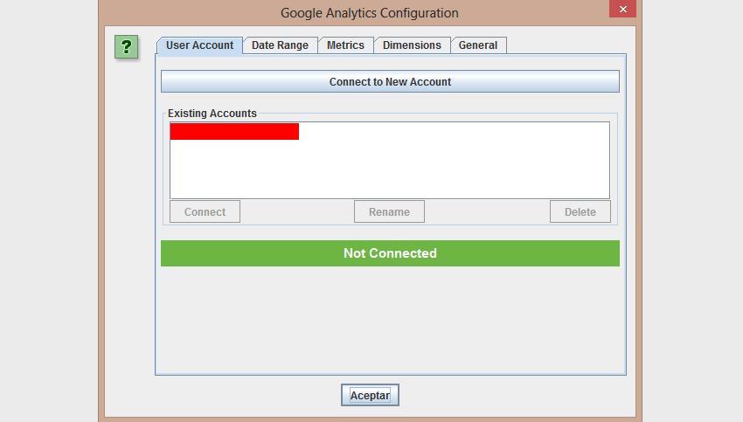Open the green question mark help icon

[126, 47]
